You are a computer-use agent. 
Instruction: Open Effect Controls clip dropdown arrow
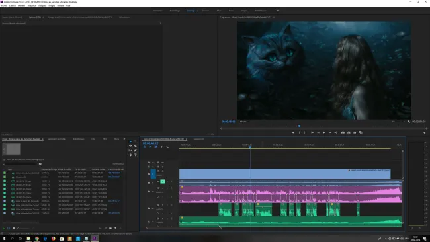click(161, 24)
